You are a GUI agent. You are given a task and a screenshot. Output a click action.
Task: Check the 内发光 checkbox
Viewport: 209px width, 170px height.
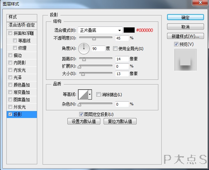point(10,70)
